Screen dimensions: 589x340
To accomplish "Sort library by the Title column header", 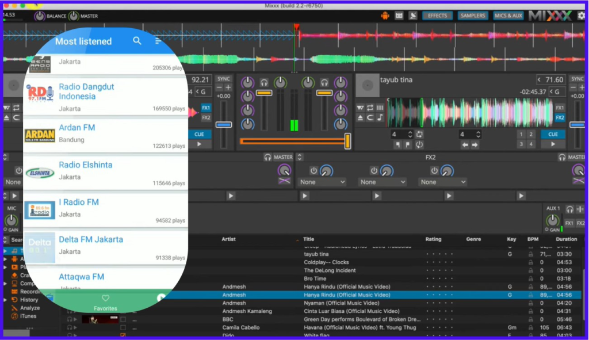I will coord(309,239).
